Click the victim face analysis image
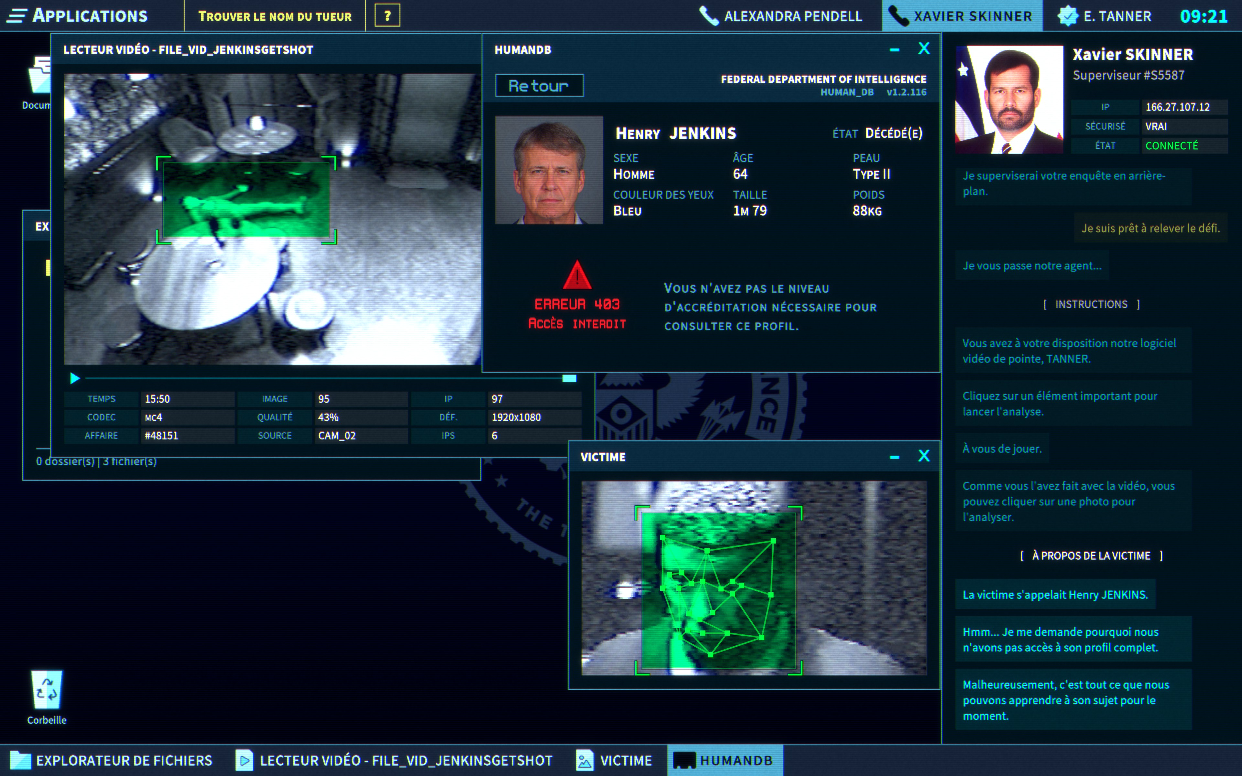The image size is (1242, 776). tap(718, 590)
